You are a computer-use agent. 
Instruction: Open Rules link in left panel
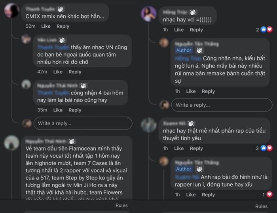point(121,205)
